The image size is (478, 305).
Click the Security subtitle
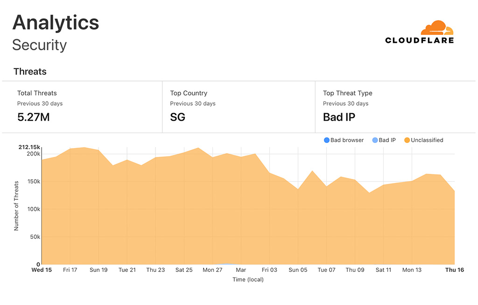(x=39, y=45)
